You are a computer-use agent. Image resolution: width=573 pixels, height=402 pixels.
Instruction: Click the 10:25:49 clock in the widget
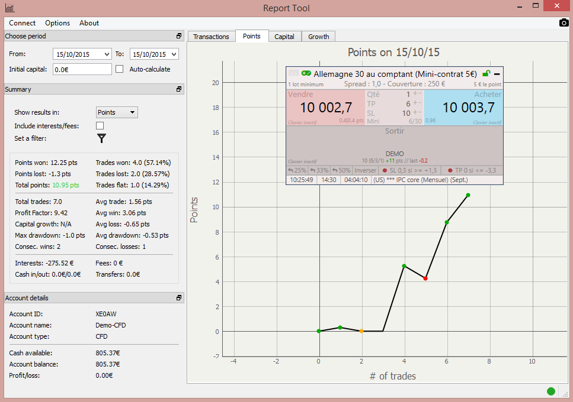(302, 180)
